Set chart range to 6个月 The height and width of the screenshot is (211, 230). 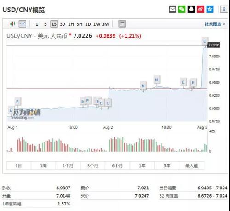117,165
